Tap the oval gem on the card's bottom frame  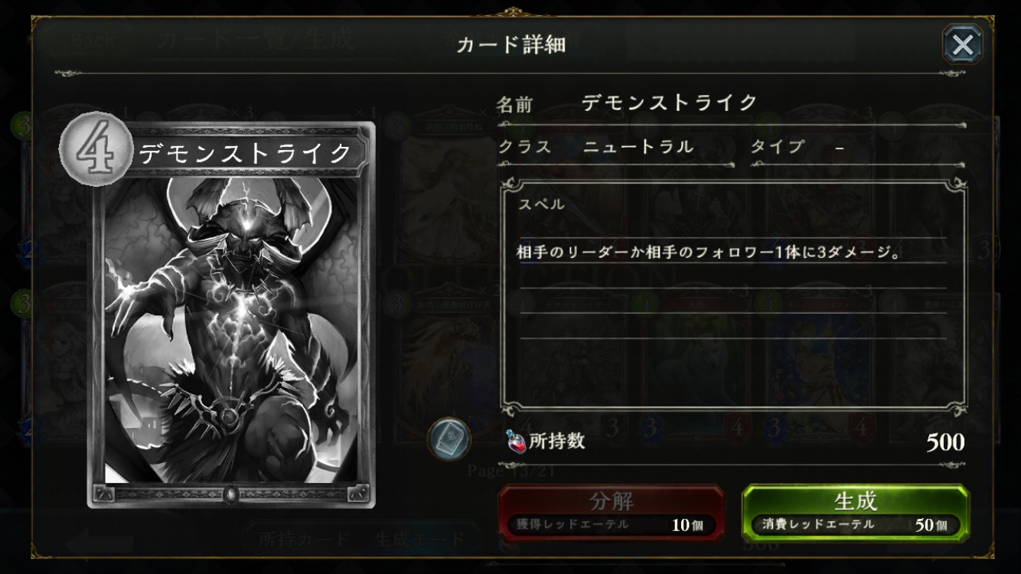[231, 494]
